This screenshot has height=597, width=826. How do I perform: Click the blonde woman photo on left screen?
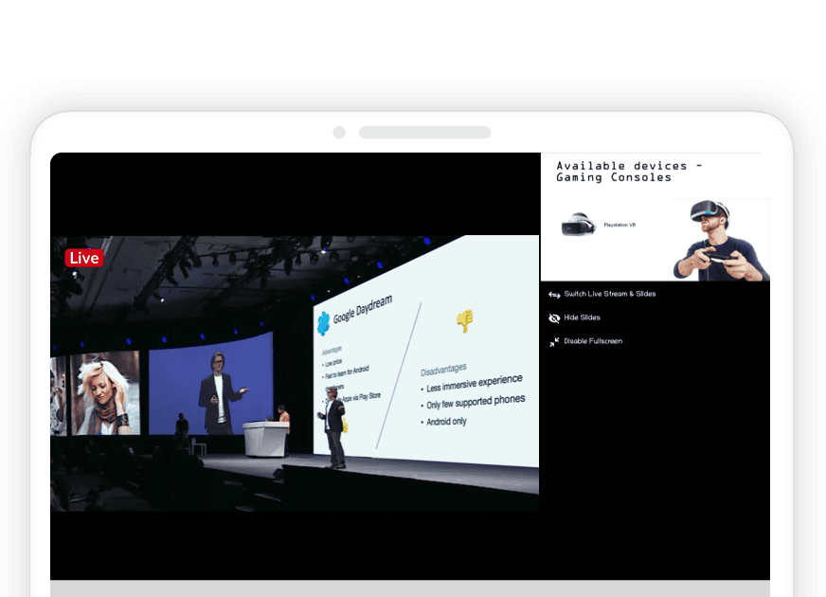(x=102, y=392)
